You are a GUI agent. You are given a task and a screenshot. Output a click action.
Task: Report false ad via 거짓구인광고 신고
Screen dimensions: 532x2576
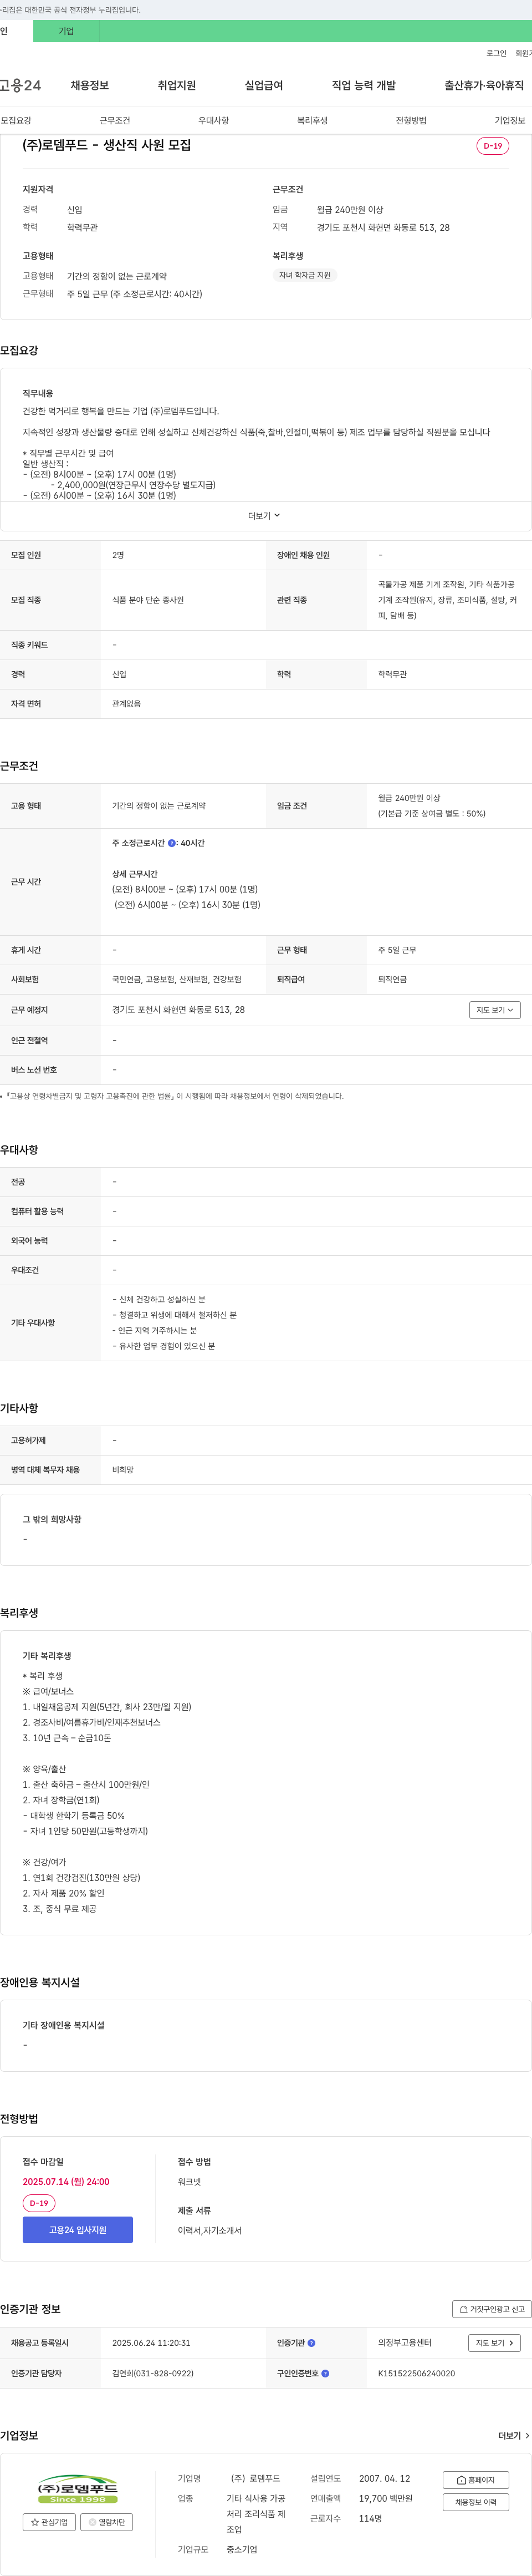(491, 2309)
